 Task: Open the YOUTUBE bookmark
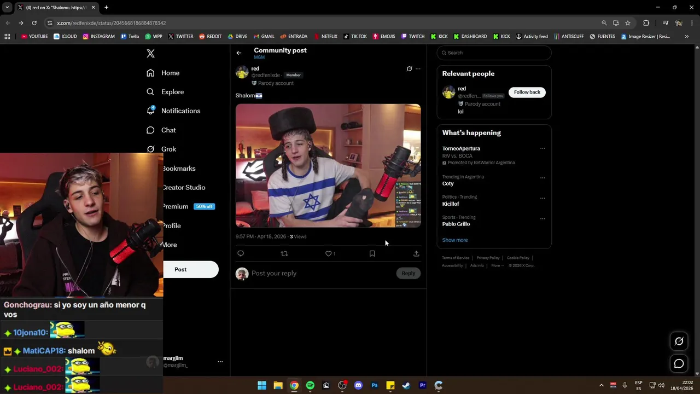(34, 37)
